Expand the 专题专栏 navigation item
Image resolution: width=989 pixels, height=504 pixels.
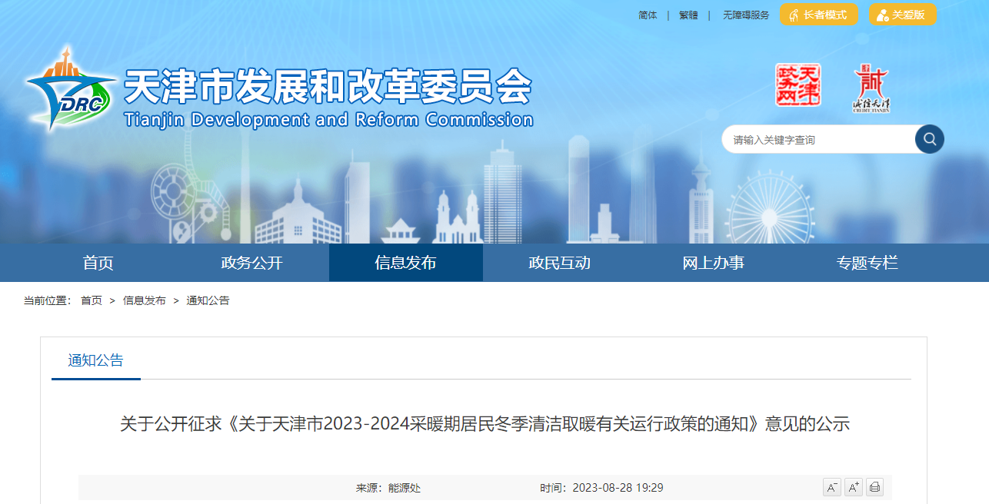[x=867, y=263]
